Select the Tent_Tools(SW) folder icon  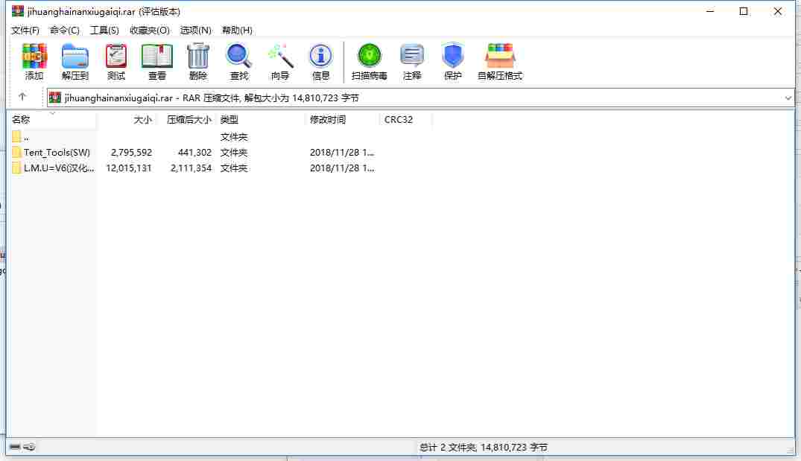point(16,152)
